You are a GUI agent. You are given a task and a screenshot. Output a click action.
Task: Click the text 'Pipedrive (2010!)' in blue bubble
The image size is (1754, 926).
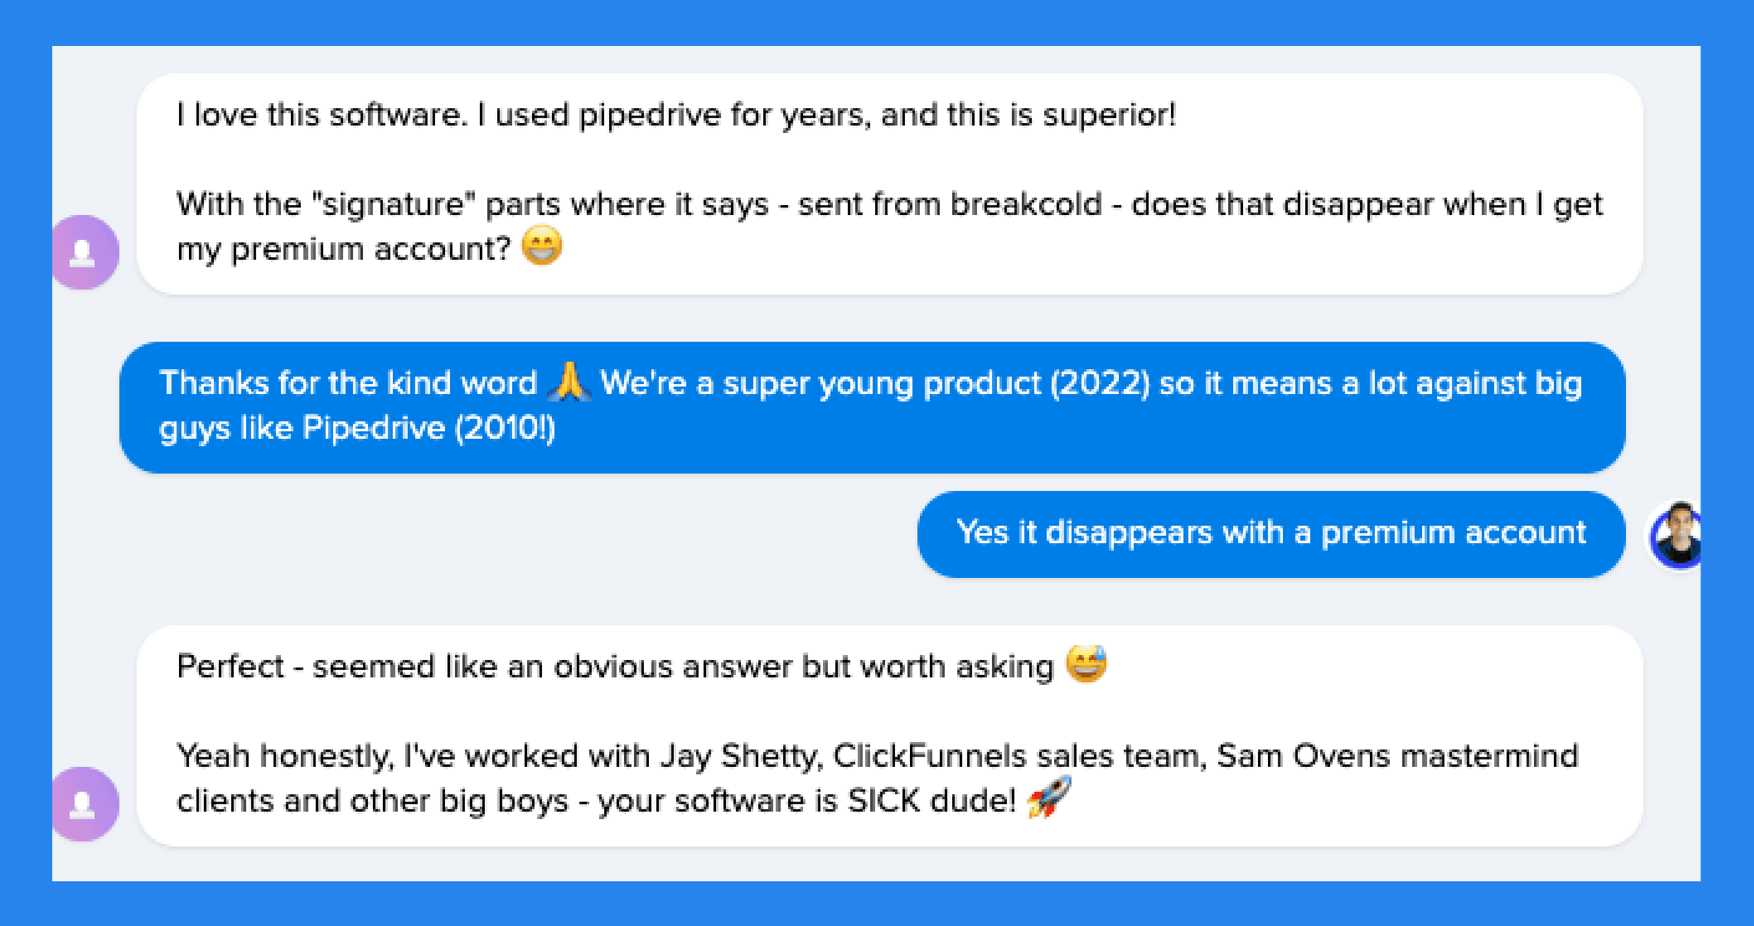[x=429, y=428]
